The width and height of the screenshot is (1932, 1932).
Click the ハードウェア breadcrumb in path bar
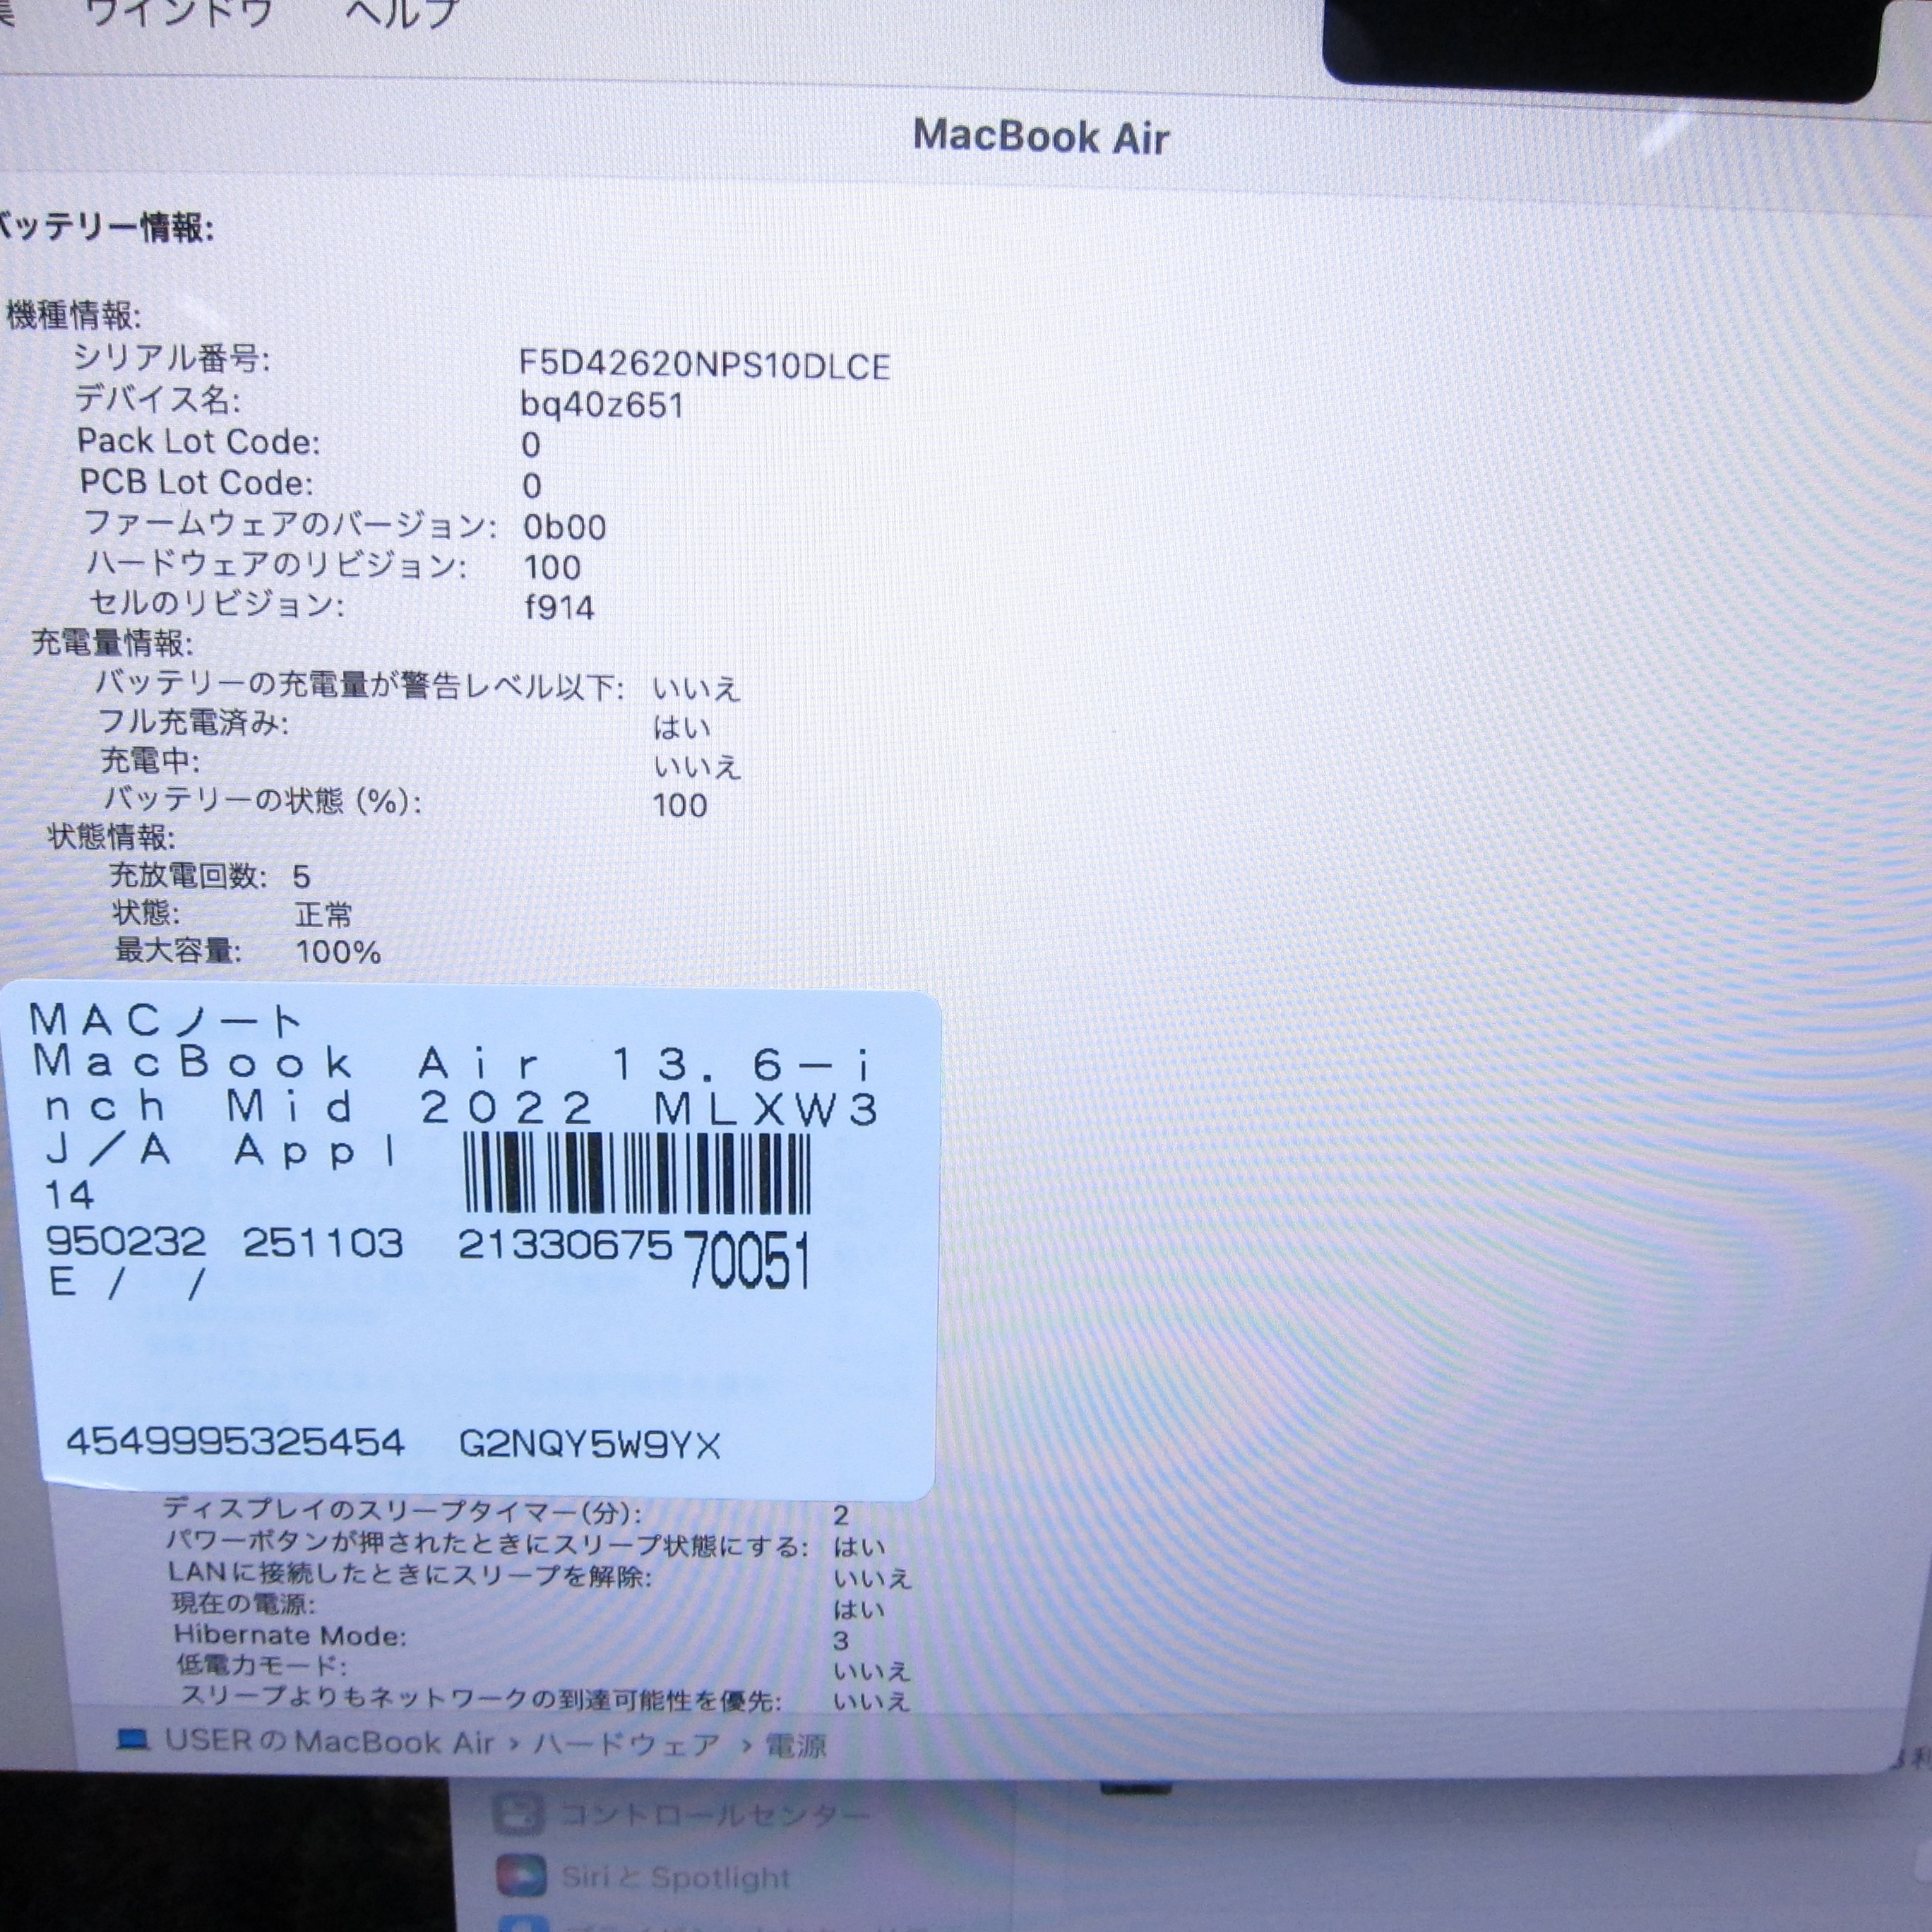pyautogui.click(x=626, y=1744)
